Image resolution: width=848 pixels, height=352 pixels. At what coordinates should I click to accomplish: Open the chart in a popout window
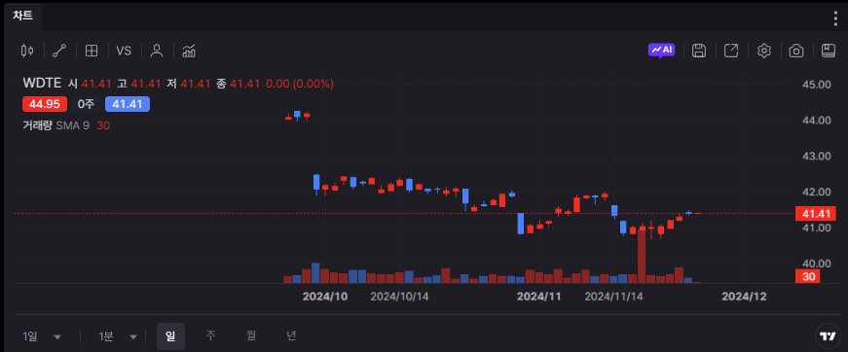coord(731,51)
